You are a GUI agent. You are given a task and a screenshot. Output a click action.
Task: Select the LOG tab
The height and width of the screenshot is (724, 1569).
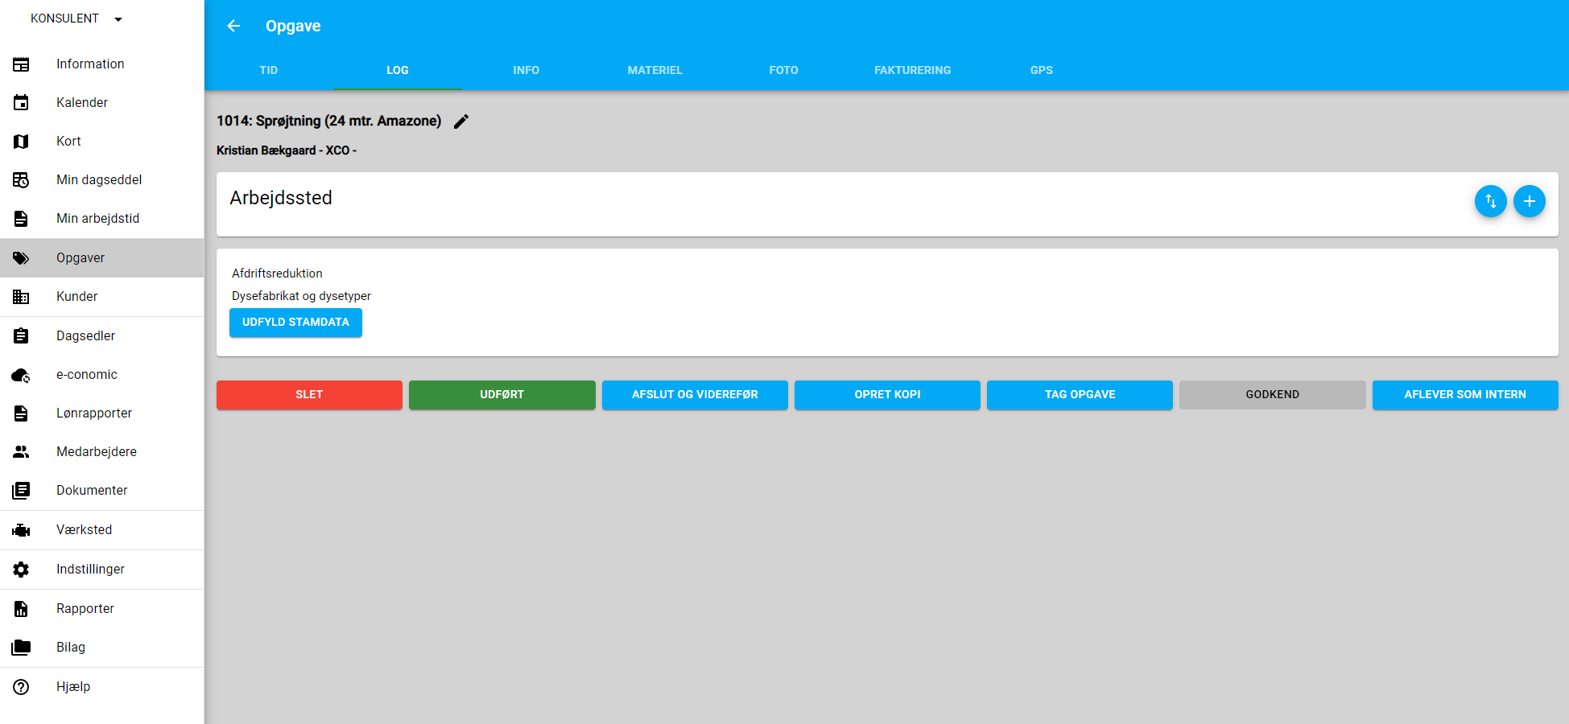[398, 70]
